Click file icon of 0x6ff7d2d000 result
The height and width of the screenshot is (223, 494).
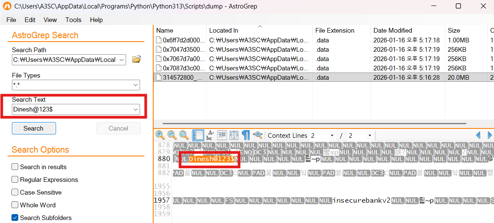point(159,40)
